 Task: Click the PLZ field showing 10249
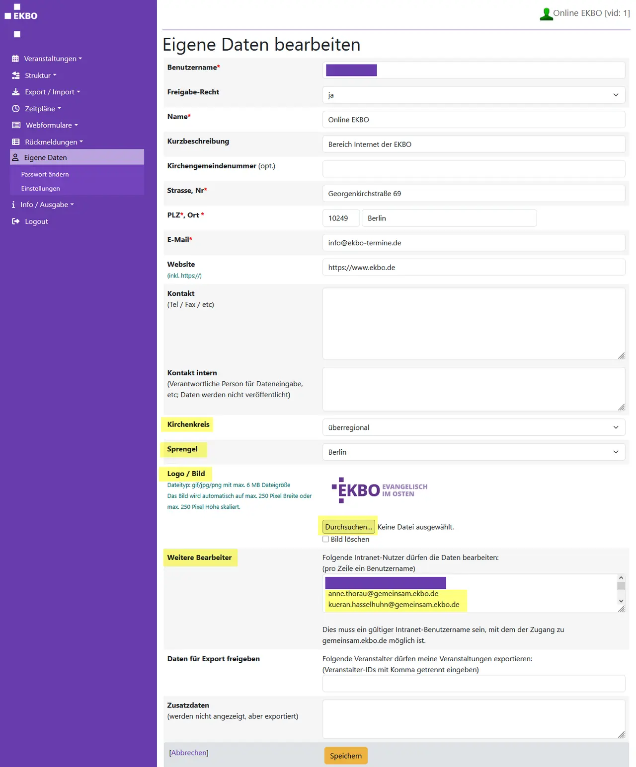click(341, 218)
